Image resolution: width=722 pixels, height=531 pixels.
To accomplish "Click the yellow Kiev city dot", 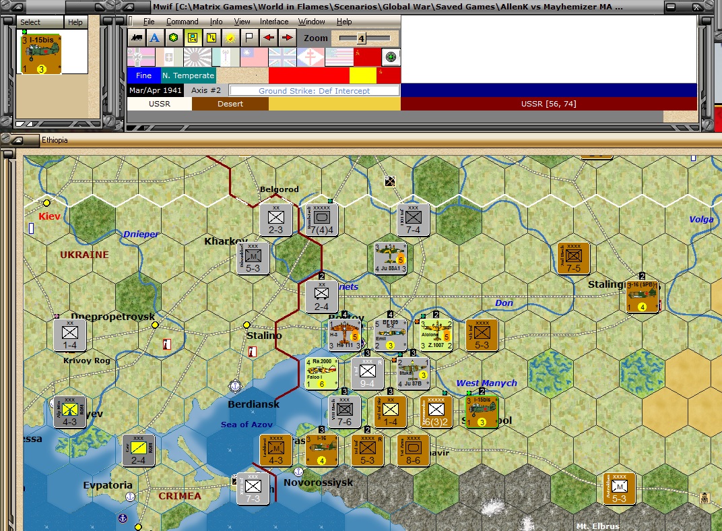I will point(46,203).
